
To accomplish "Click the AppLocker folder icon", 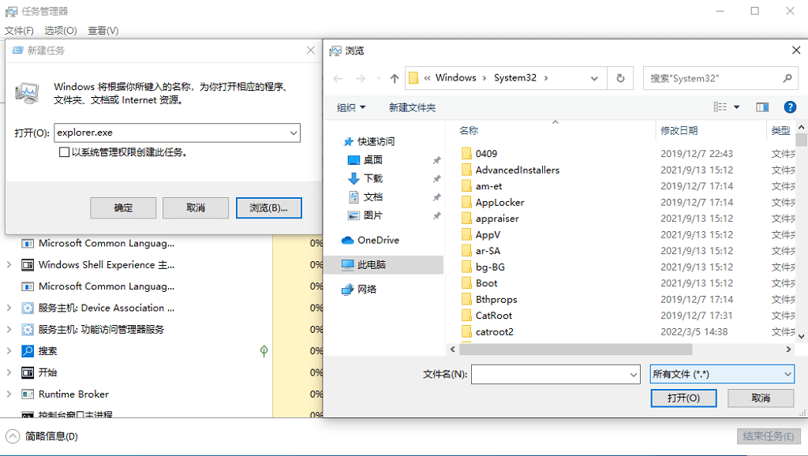I will 466,202.
